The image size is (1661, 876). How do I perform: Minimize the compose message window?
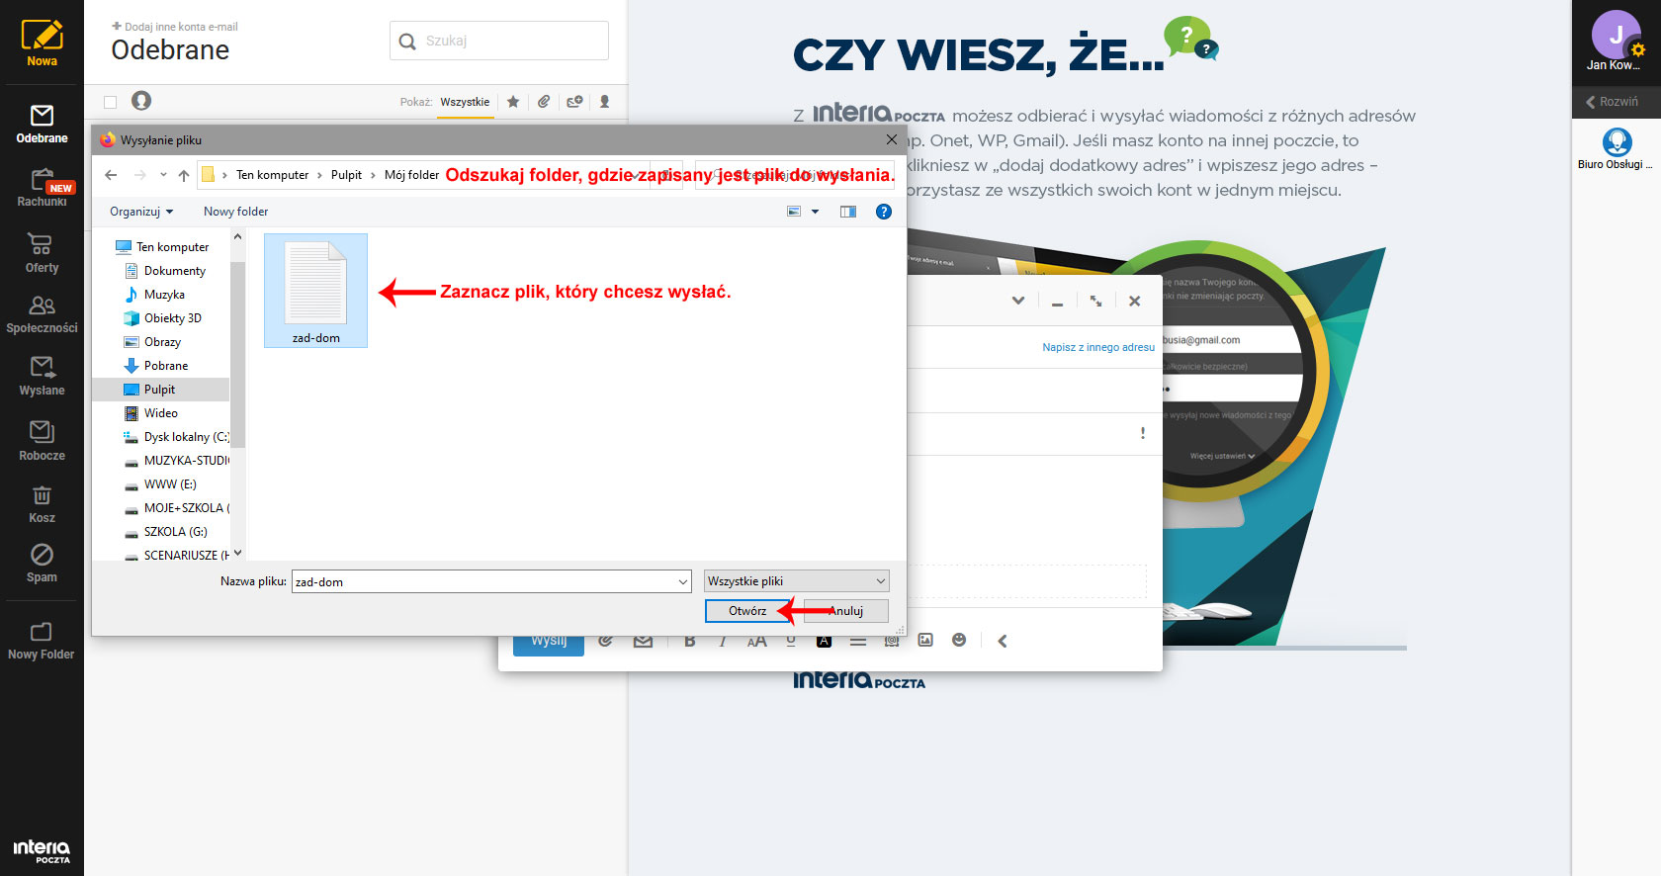(1057, 302)
